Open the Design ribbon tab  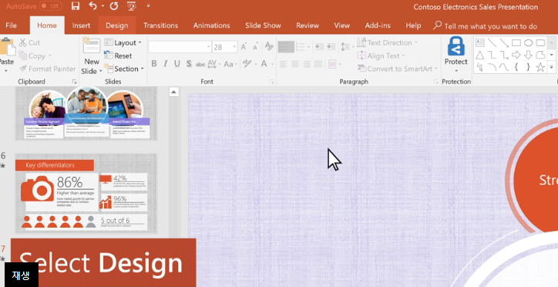point(116,25)
